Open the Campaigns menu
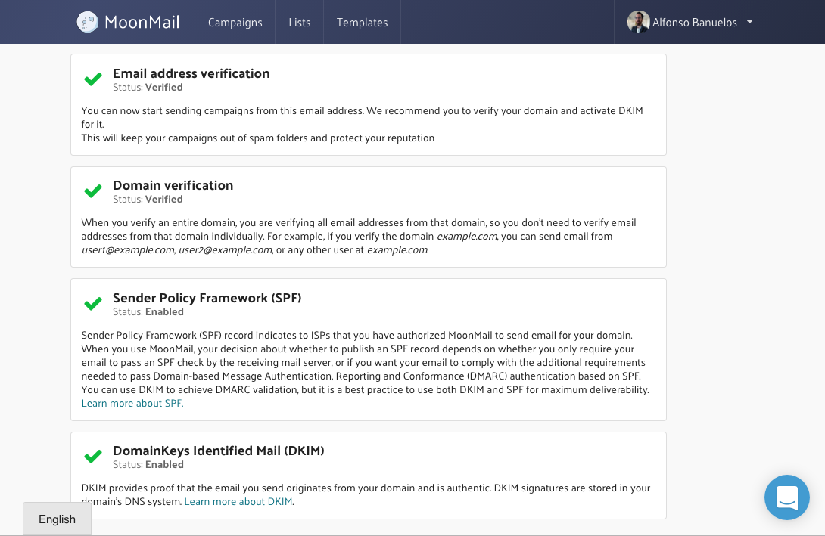 click(235, 23)
